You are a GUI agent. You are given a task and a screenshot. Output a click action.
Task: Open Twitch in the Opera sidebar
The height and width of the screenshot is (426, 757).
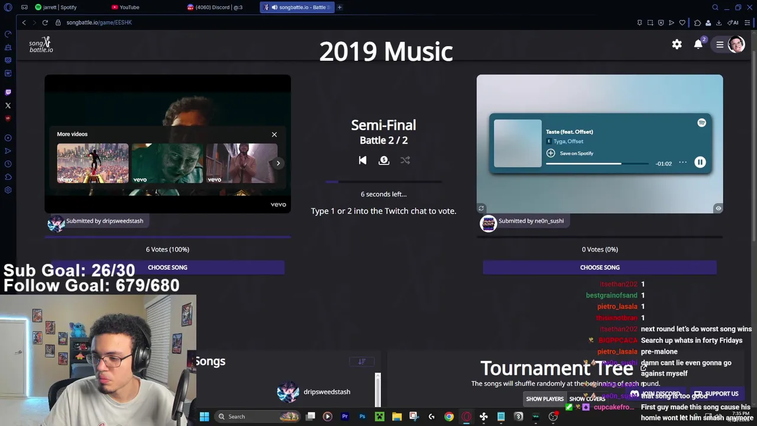[8, 92]
